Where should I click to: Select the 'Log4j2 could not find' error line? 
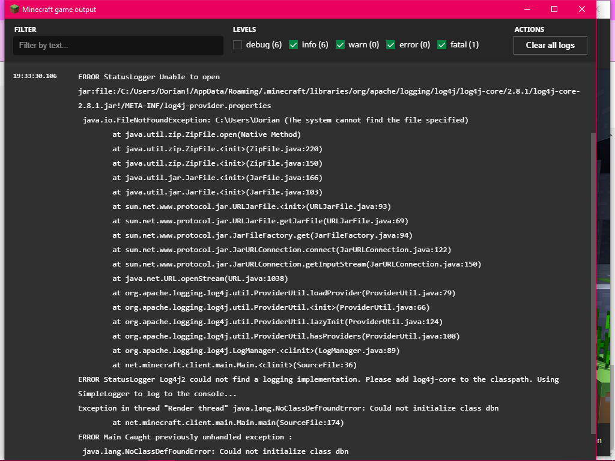pyautogui.click(x=318, y=379)
